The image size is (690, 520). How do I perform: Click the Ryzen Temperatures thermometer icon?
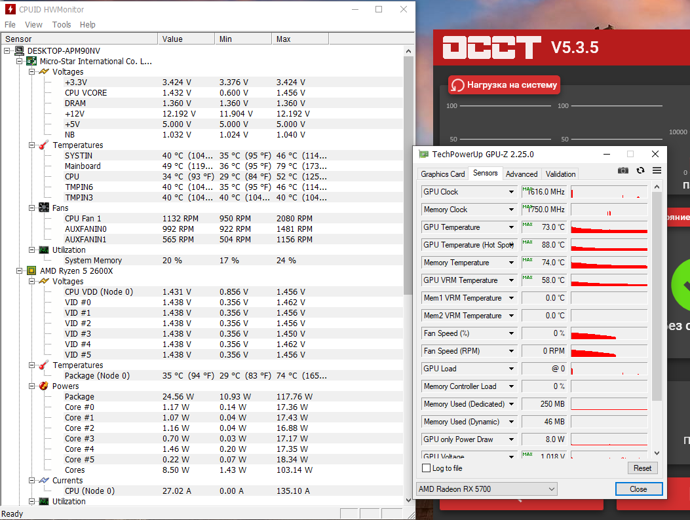coord(44,365)
